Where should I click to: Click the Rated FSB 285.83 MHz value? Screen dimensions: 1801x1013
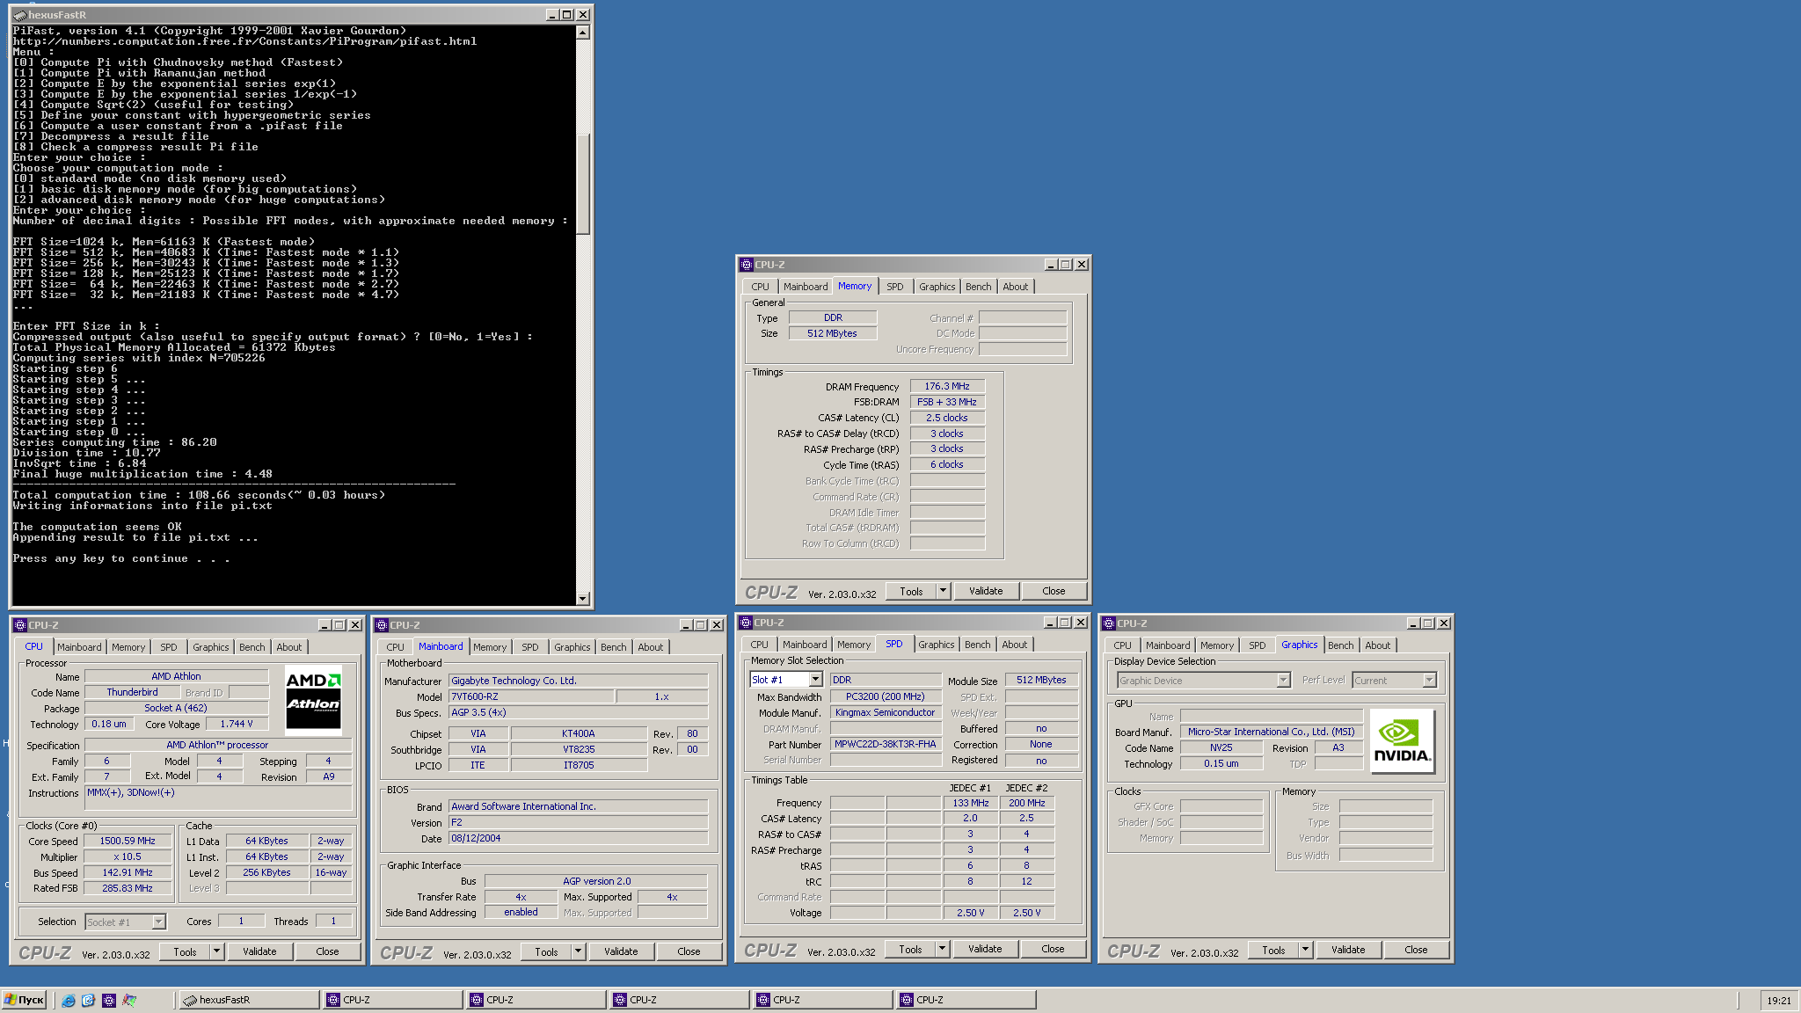click(127, 888)
